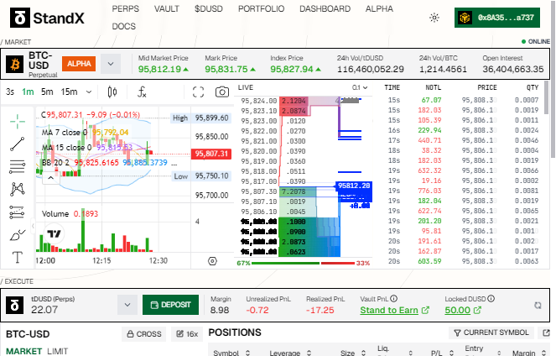The image size is (556, 356).
Task: Select the brush drawing tool
Action: click(x=18, y=235)
